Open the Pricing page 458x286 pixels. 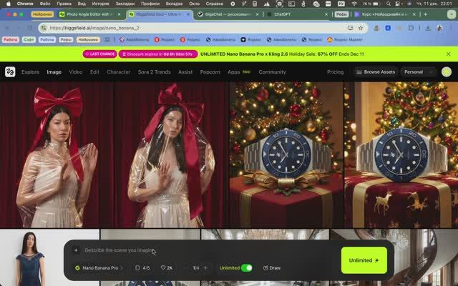(x=336, y=71)
